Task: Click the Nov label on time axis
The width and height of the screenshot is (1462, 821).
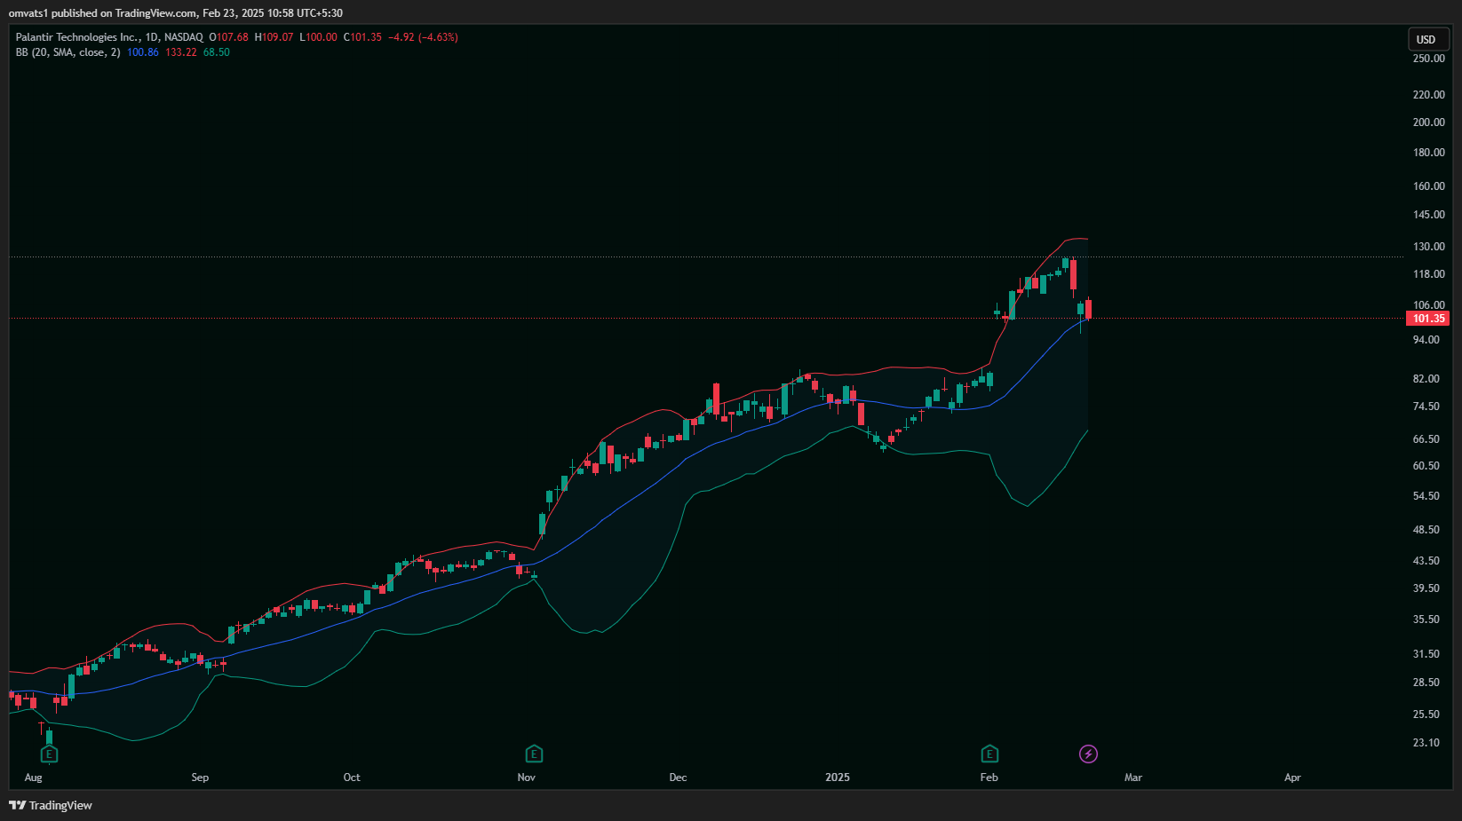Action: pos(527,778)
